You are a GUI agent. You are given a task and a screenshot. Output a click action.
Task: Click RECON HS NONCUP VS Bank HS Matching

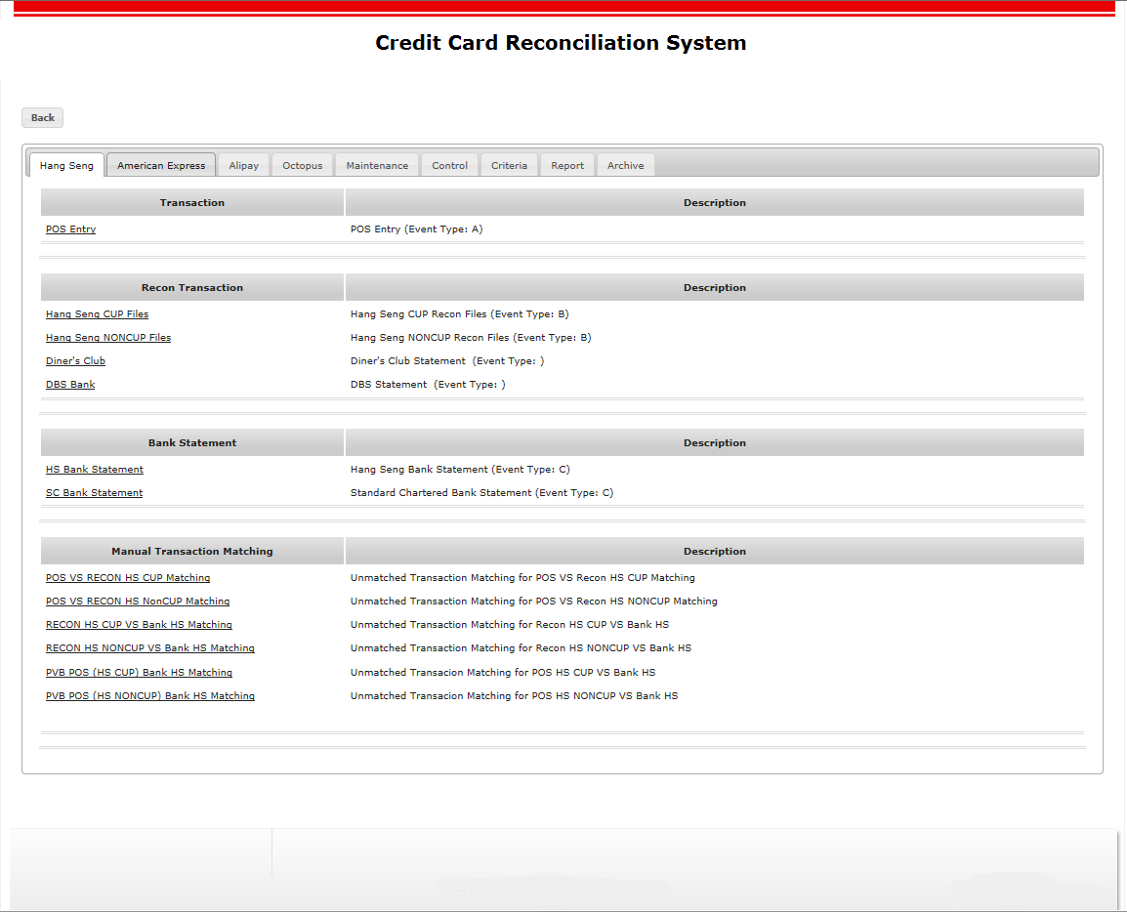pyautogui.click(x=150, y=648)
